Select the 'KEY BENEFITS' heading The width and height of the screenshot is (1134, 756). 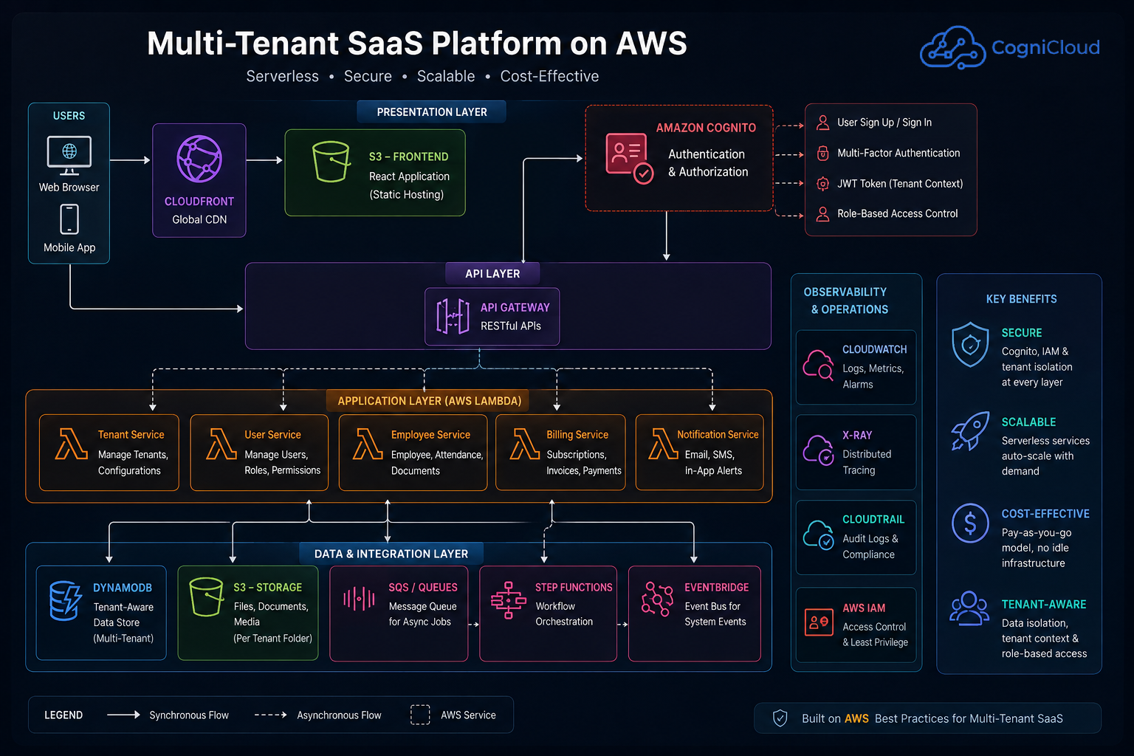tap(1022, 299)
